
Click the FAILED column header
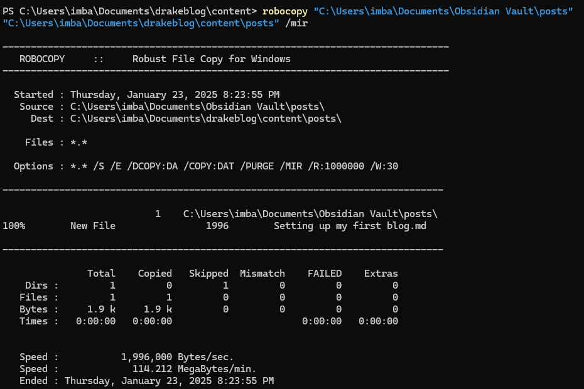click(325, 274)
